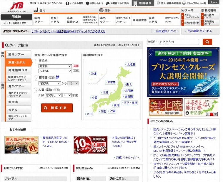Select 国内ツアー in quick search sidebar
This screenshot has width=223, height=182.
tap(18, 55)
